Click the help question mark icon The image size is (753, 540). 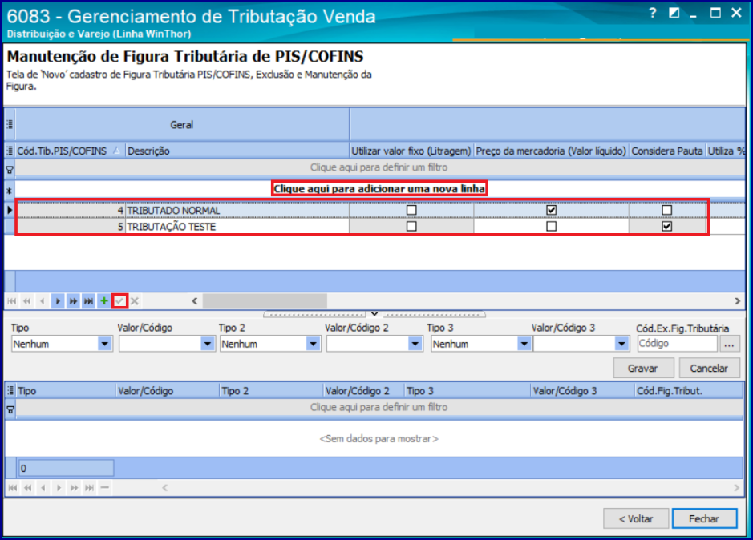click(652, 13)
